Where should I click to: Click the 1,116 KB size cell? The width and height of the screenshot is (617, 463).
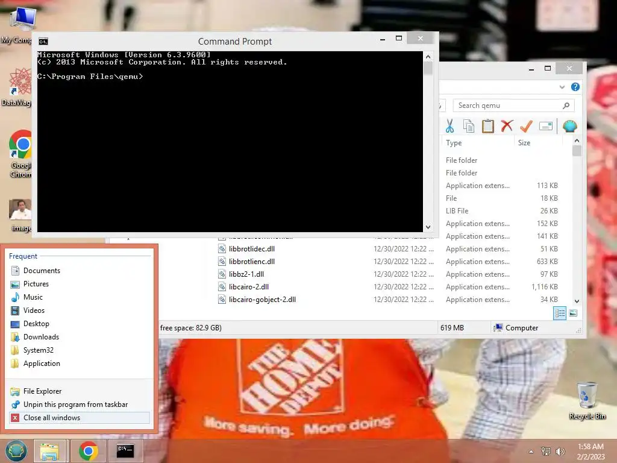tap(545, 287)
